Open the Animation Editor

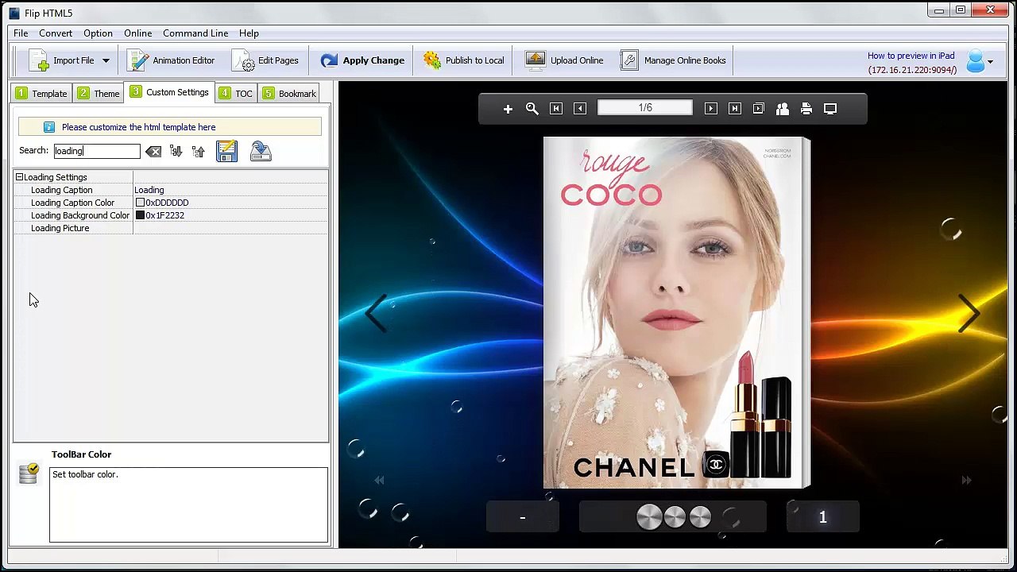coord(171,60)
